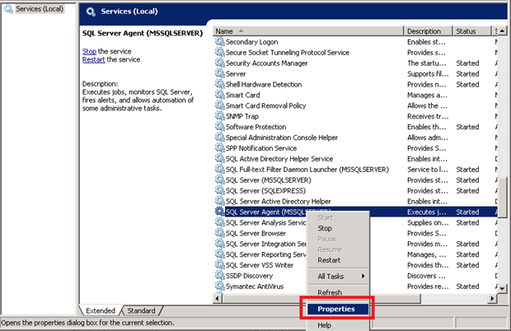This screenshot has width=511, height=331.
Task: Sort by the Description column header
Action: coord(428,31)
